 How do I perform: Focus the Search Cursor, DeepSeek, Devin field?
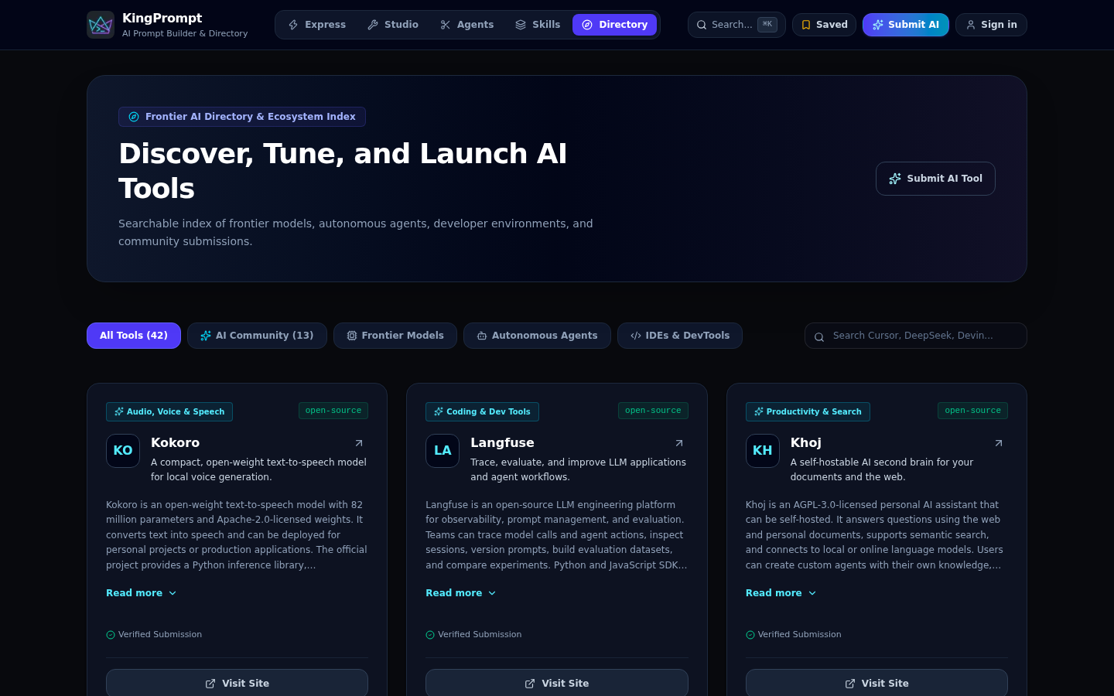click(916, 336)
